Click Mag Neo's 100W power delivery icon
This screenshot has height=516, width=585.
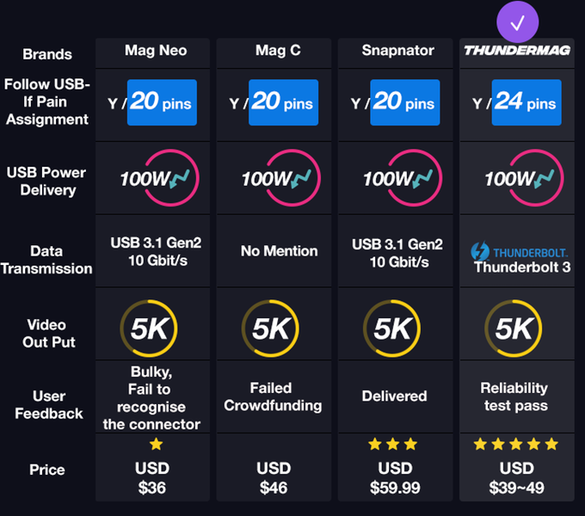(x=156, y=179)
